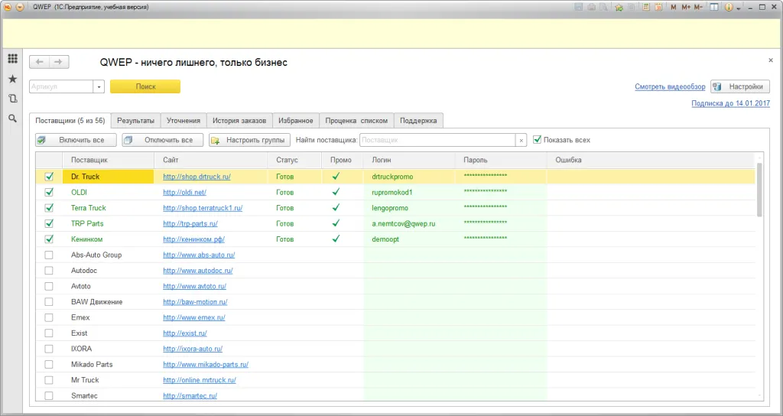Enable the Emex supplier checkbox
This screenshot has width=783, height=416.
[49, 317]
